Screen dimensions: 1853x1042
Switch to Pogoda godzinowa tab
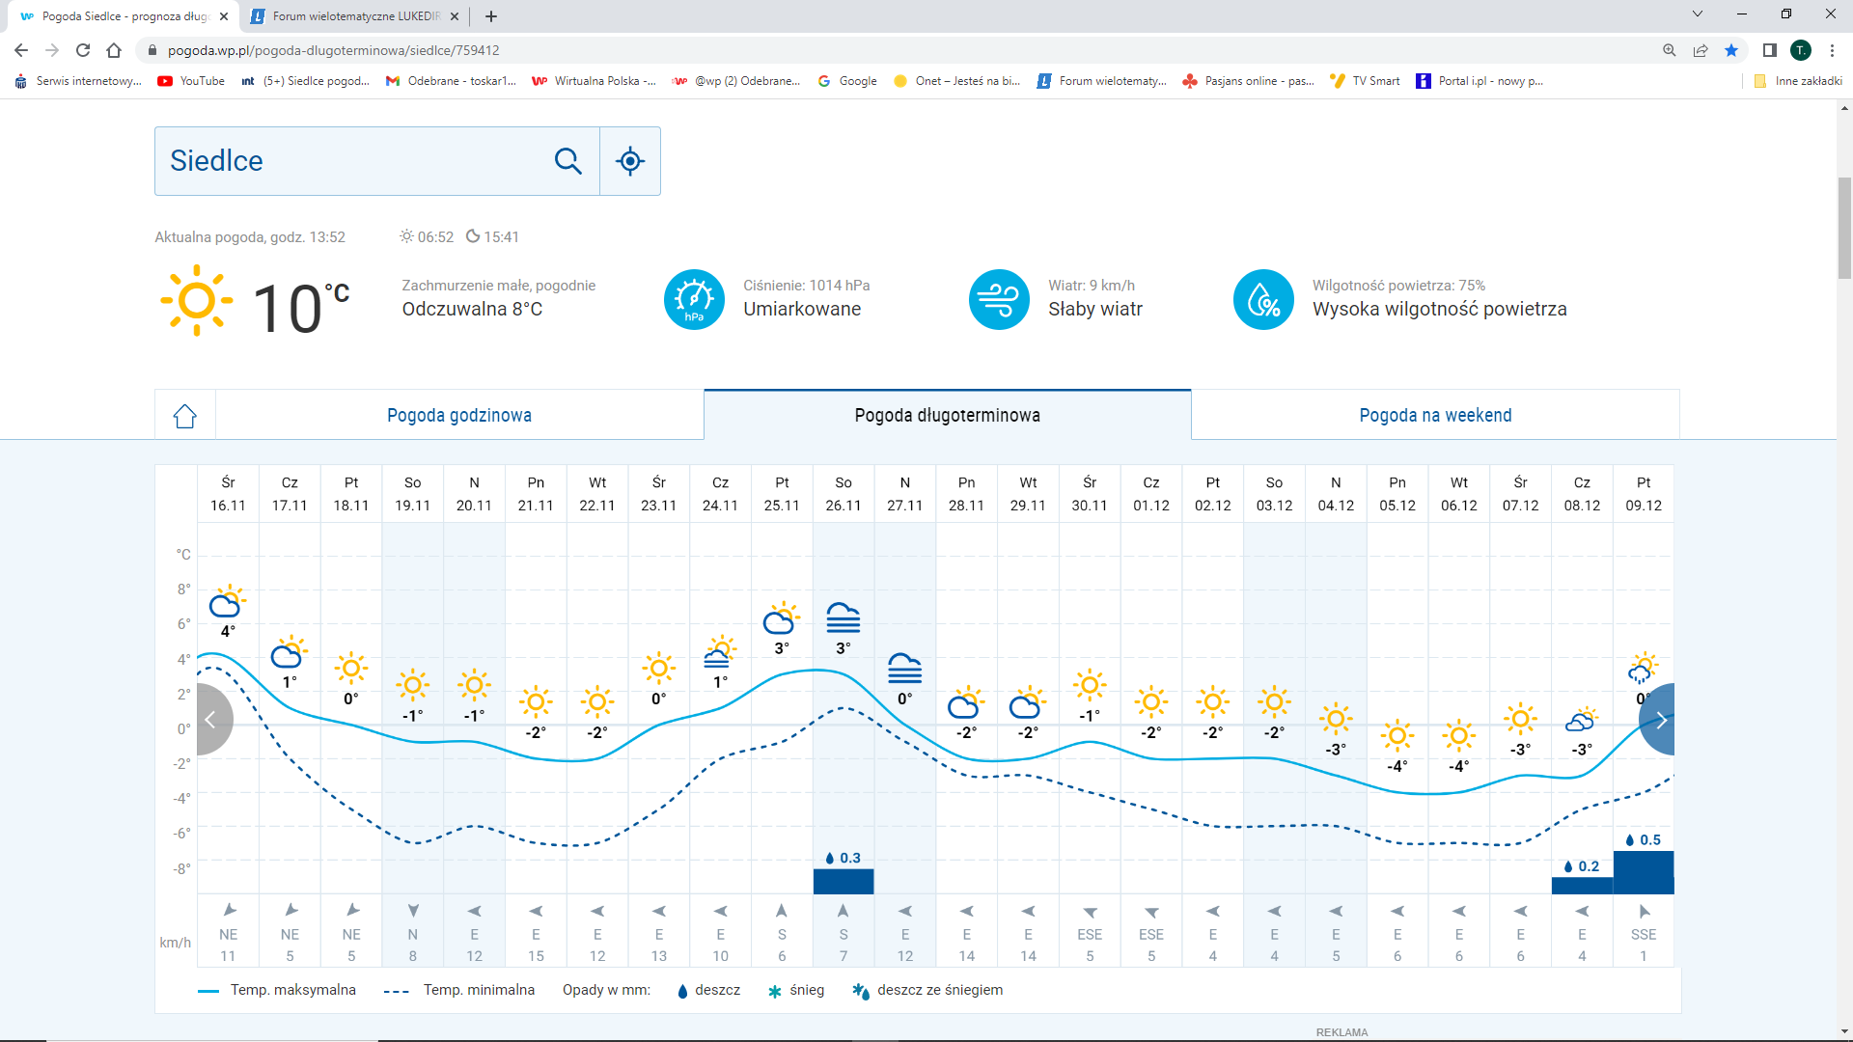pos(459,416)
